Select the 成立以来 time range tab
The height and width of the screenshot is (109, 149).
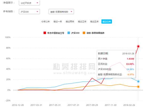pyautogui.click(x=107, y=22)
